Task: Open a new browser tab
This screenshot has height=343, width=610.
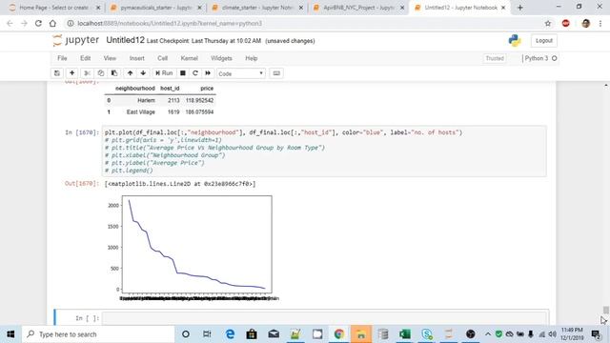Action: pyautogui.click(x=520, y=8)
